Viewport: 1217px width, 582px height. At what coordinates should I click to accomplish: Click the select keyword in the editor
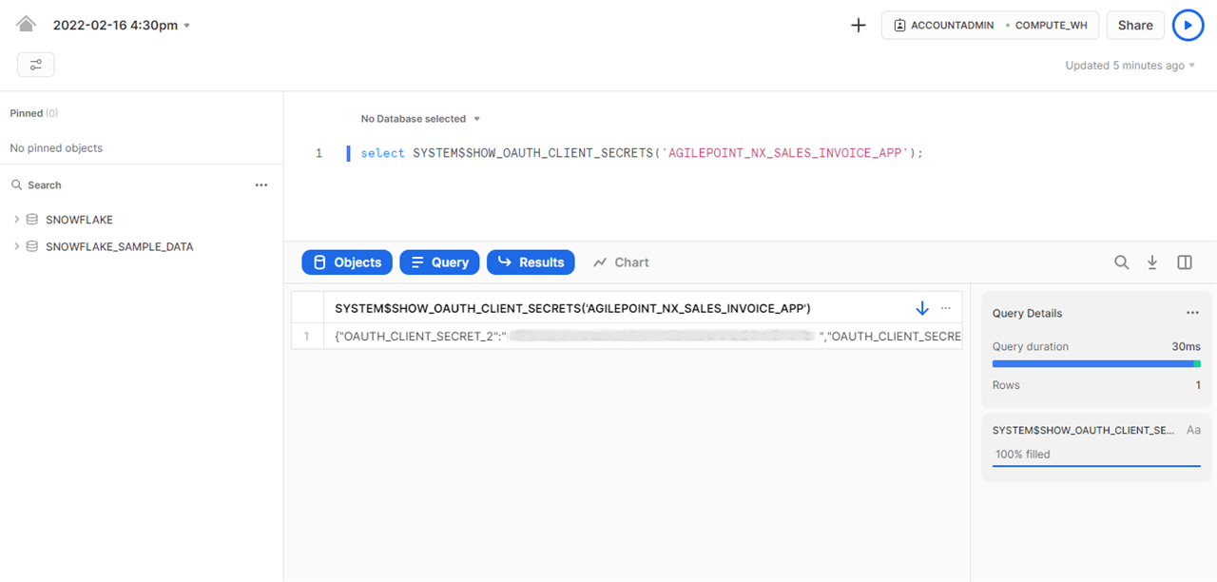(x=382, y=153)
